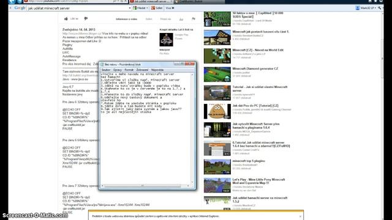Open the Google search box history dropdown
This screenshot has width=392, height=220.
[x=129, y=8]
